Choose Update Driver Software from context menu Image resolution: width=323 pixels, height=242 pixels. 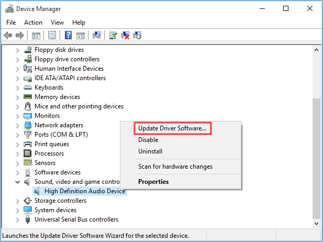[x=173, y=128]
